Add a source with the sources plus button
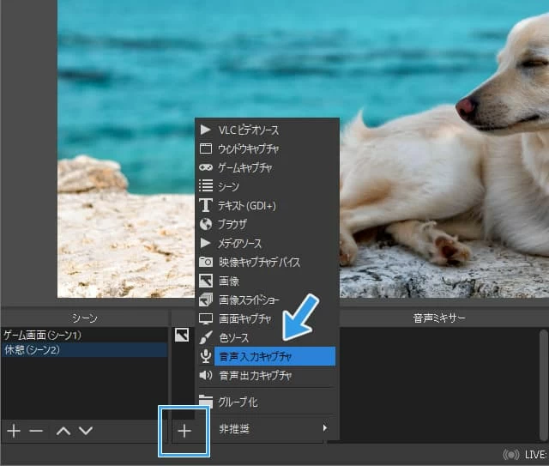 (x=184, y=432)
